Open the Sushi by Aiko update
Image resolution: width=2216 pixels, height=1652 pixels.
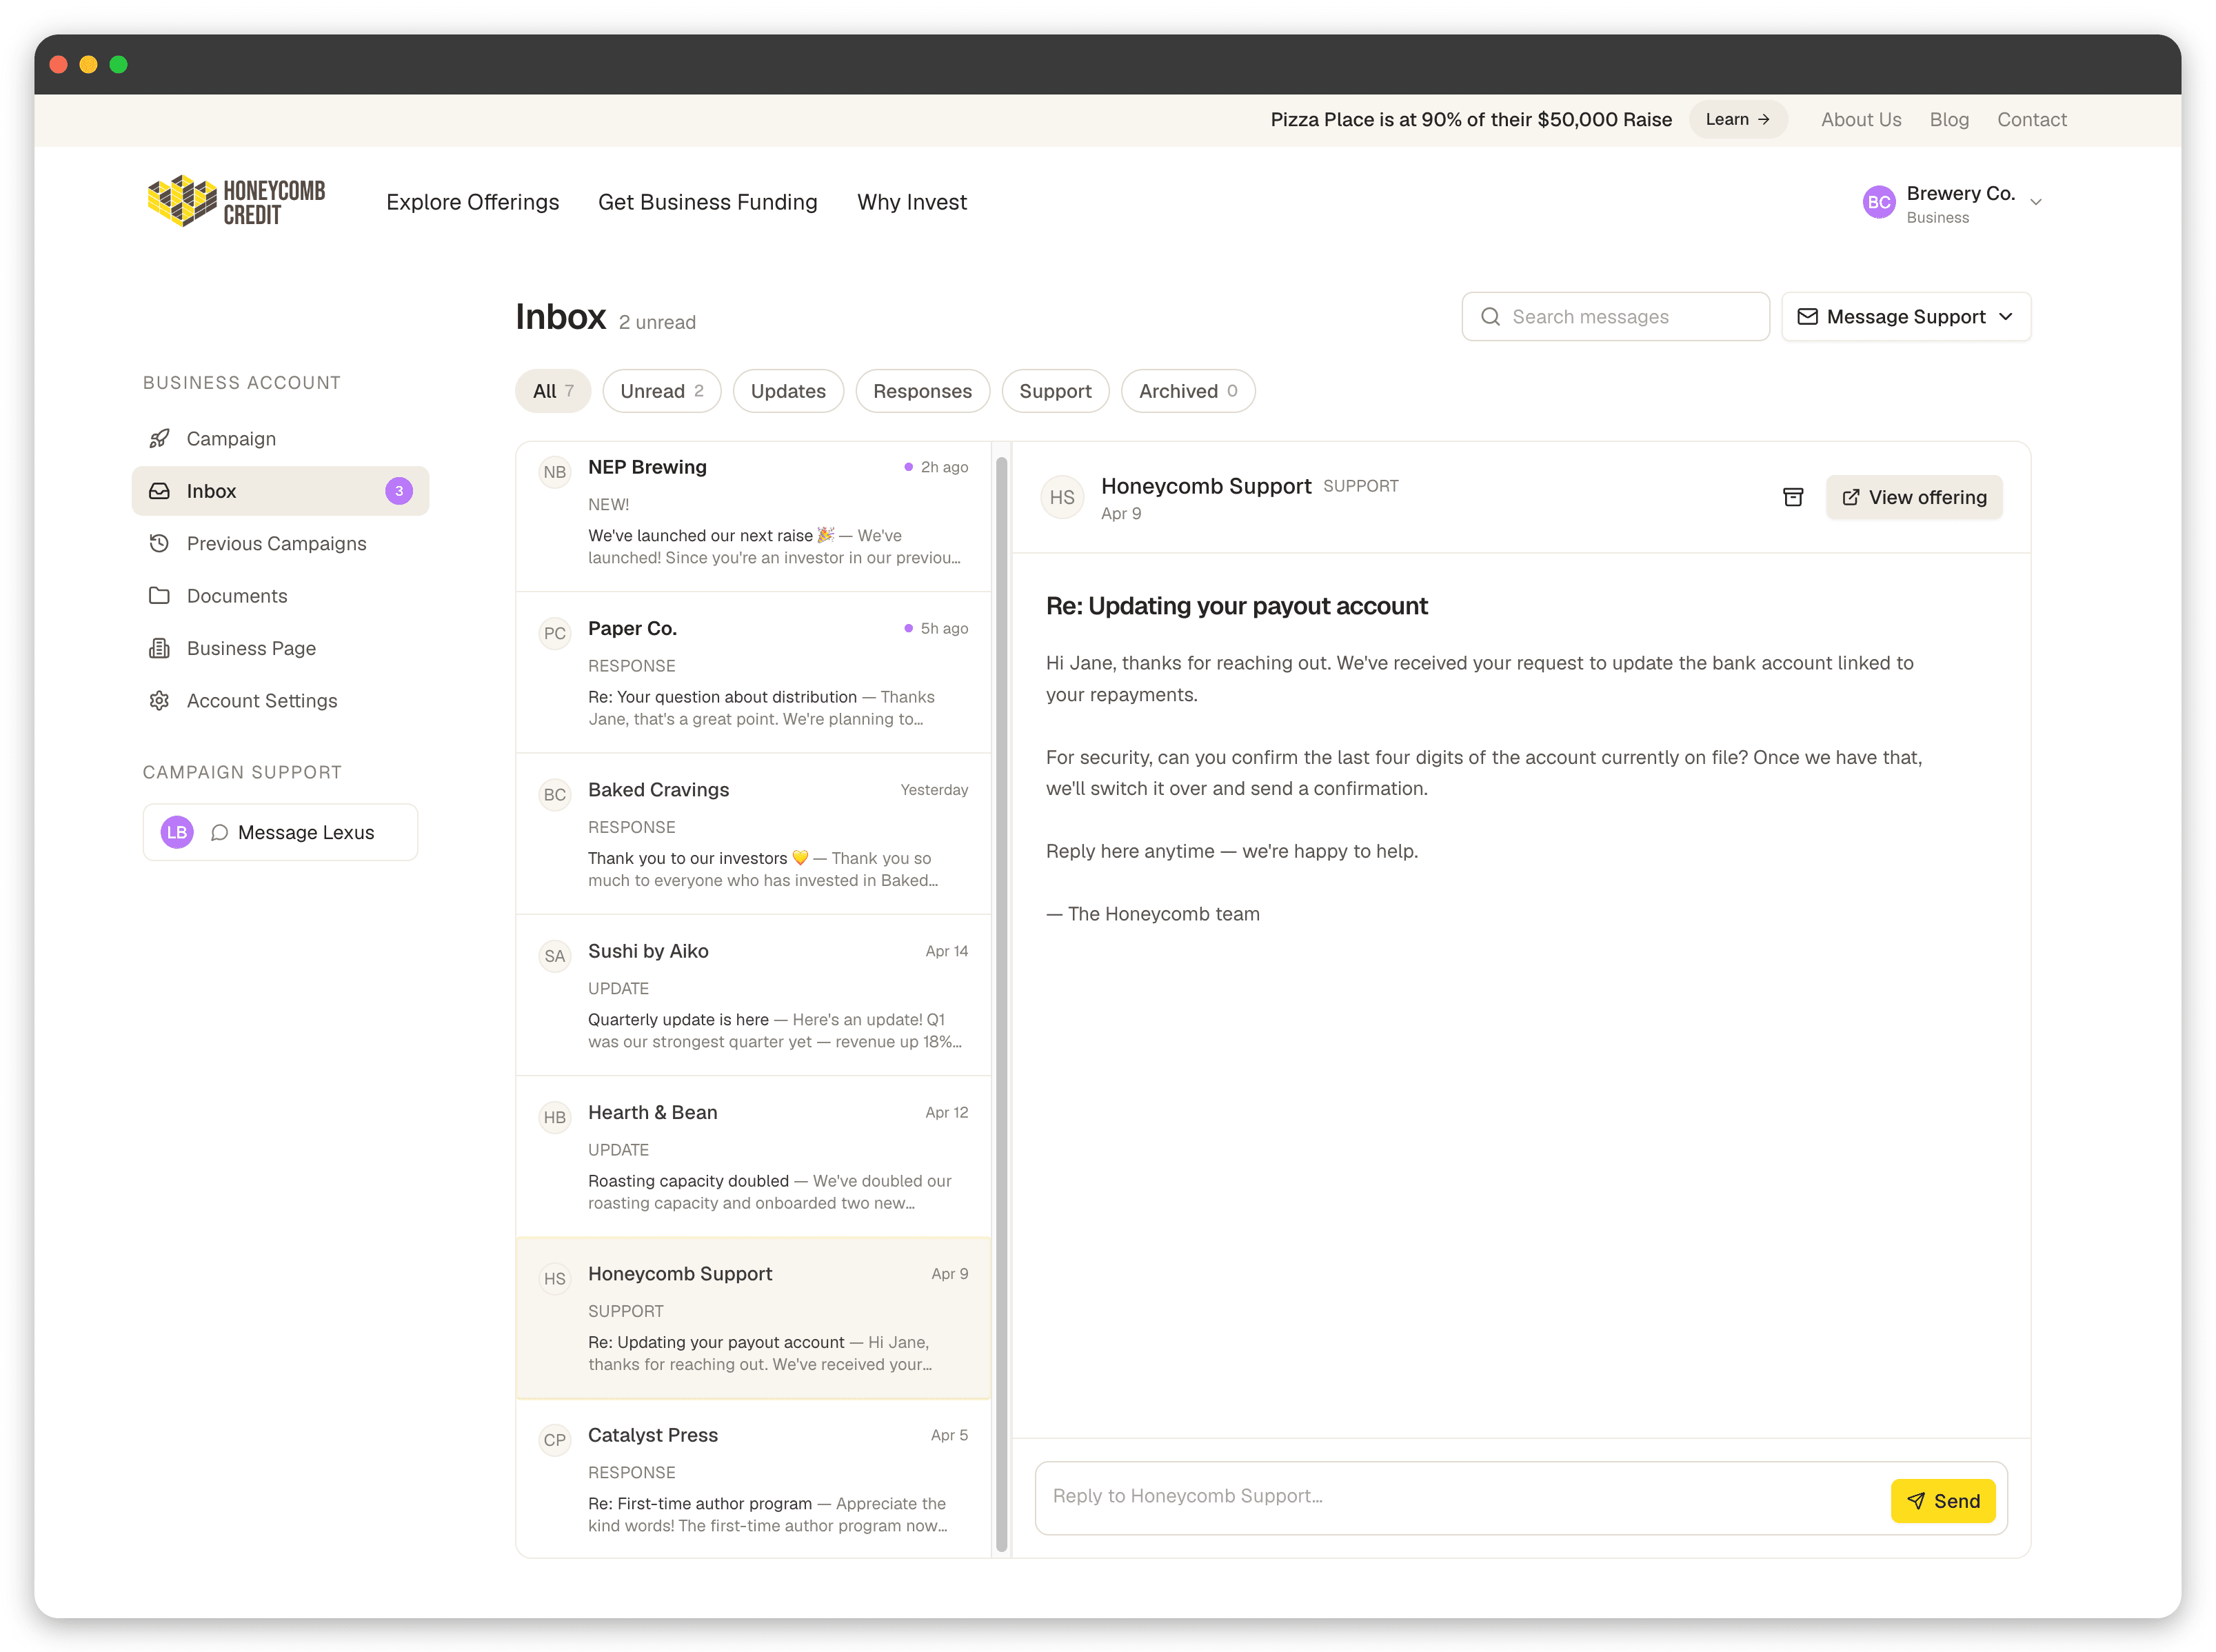[x=753, y=995]
